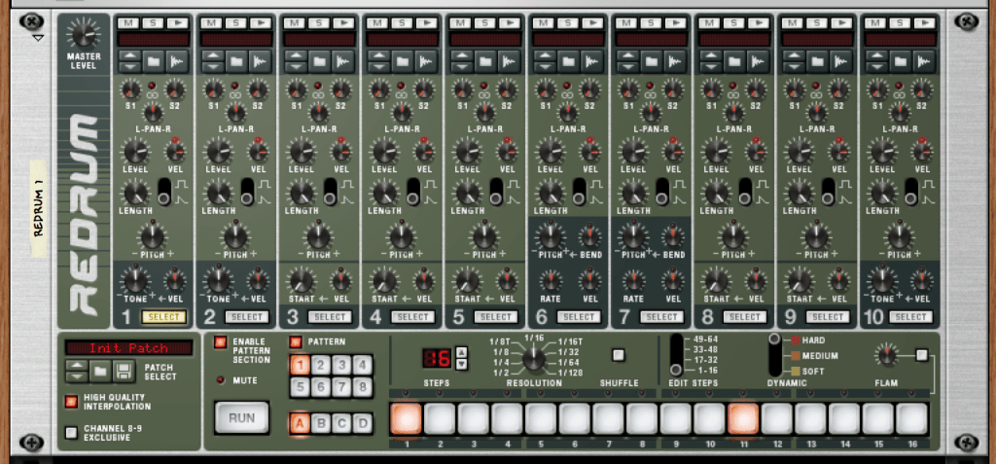Click the Tone knob on channel 1
The image size is (996, 464).
[x=134, y=280]
